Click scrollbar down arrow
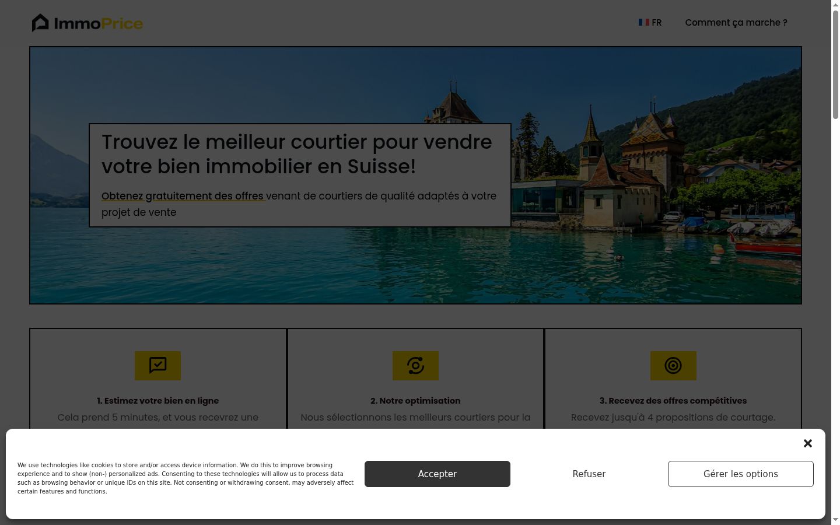This screenshot has height=525, width=840. tap(835, 520)
